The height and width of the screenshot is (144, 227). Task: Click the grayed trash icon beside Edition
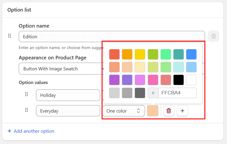[213, 36]
